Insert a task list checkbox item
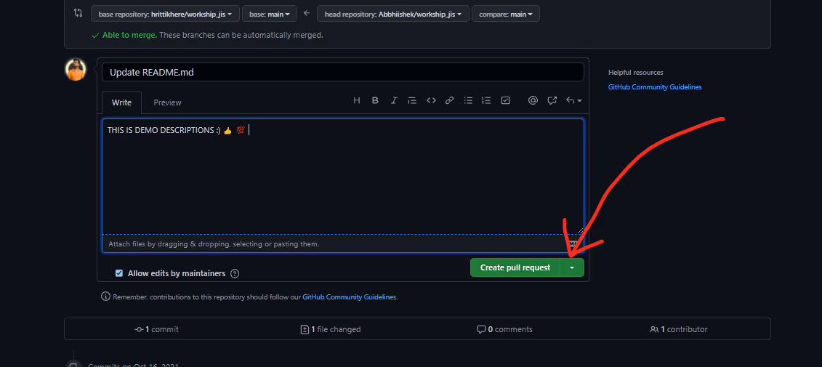Viewport: 822px width, 367px height. (505, 101)
